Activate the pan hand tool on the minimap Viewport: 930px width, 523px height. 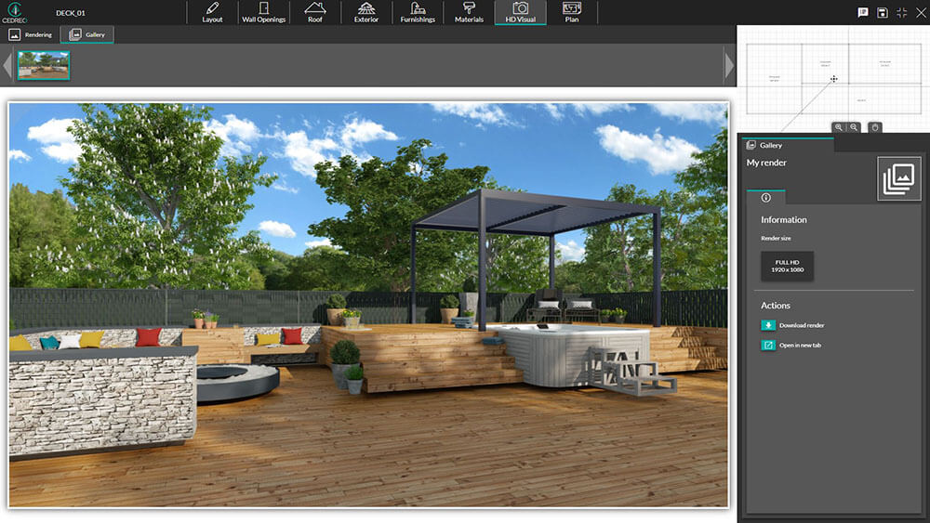point(874,127)
